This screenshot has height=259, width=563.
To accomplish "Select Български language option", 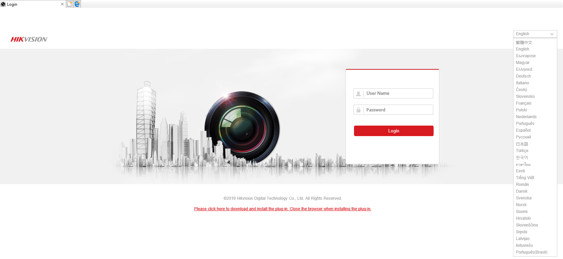I will (x=526, y=56).
